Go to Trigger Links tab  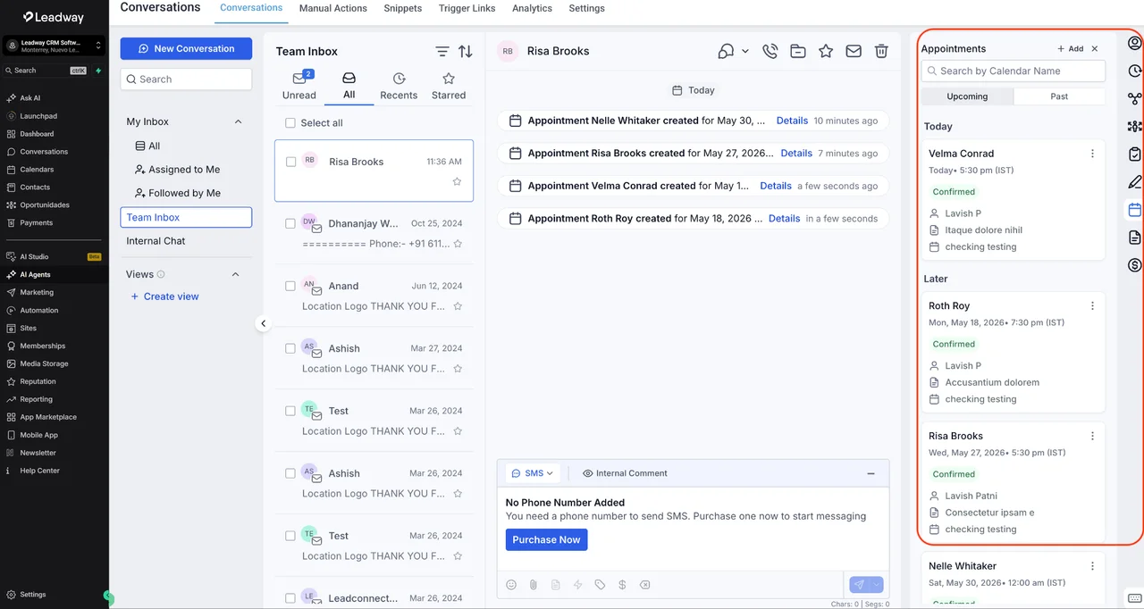point(467,8)
